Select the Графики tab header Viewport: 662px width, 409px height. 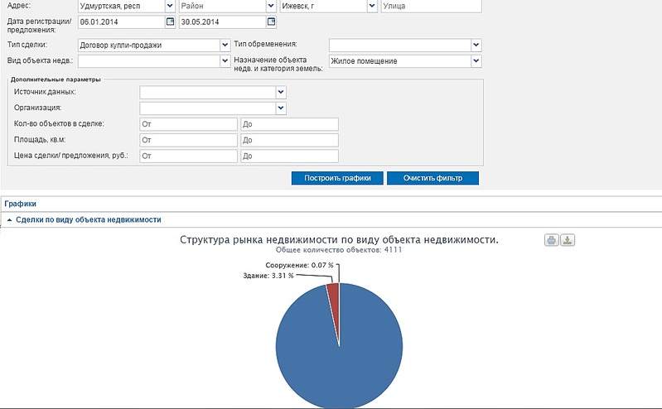point(20,204)
